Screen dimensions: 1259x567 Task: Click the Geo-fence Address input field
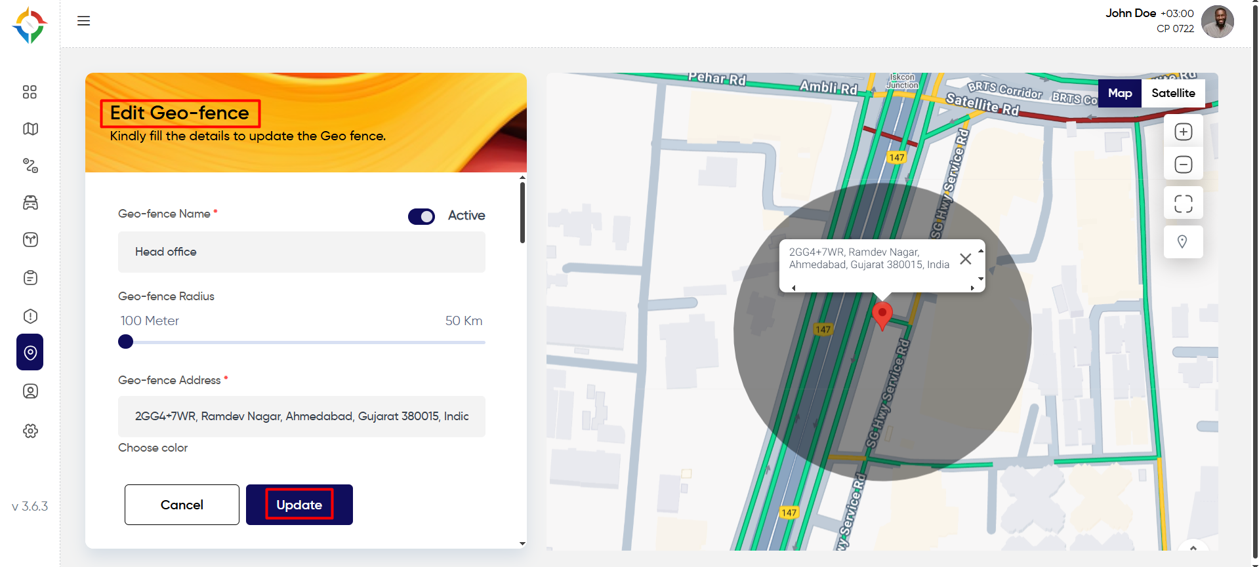pyautogui.click(x=302, y=416)
